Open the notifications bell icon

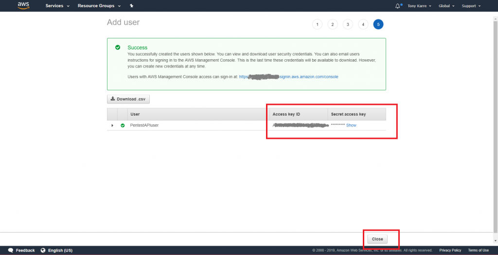coord(398,6)
